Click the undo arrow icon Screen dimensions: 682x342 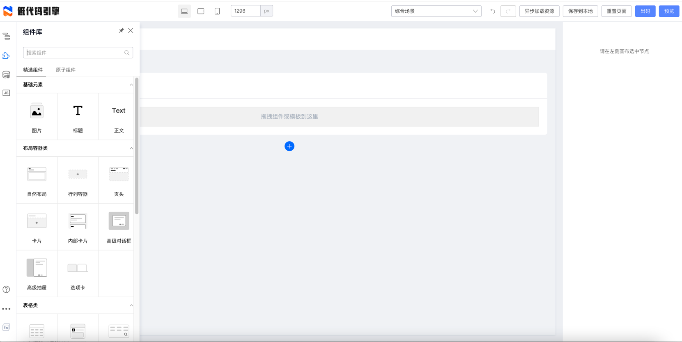492,11
